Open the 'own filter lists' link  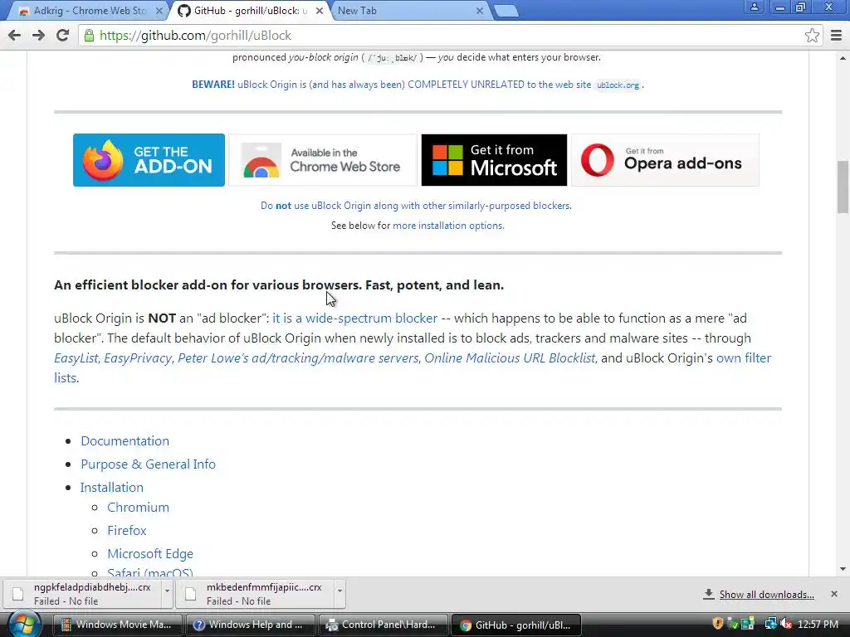(x=743, y=358)
